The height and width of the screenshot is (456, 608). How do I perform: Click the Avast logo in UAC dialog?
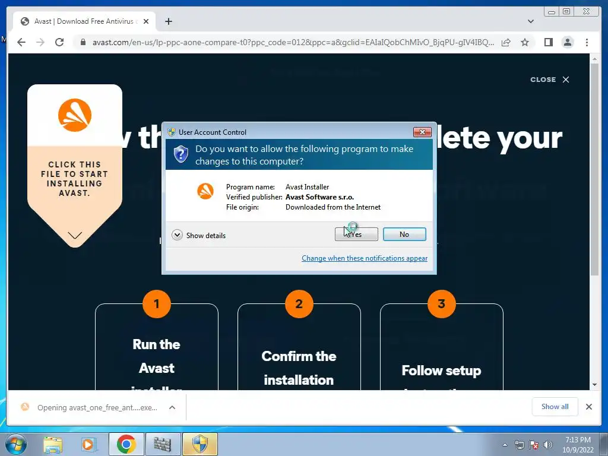point(205,191)
